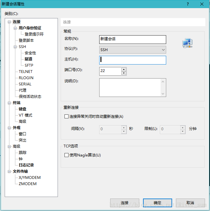This screenshot has width=210, height=211.
Task: Select 登录提示符 tree item
Action: pyautogui.click(x=34, y=34)
